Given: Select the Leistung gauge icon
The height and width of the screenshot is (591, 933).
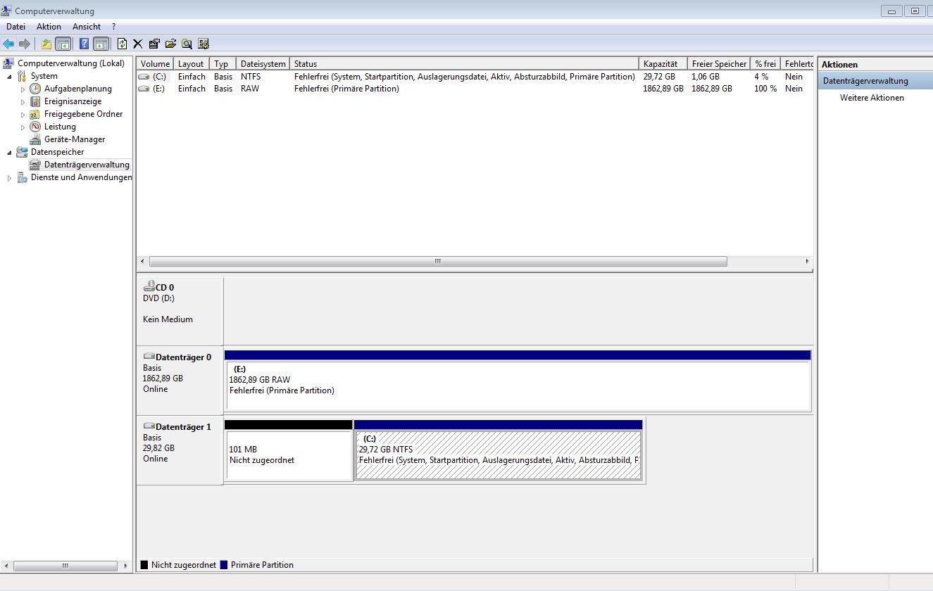Looking at the screenshot, I should coord(35,127).
